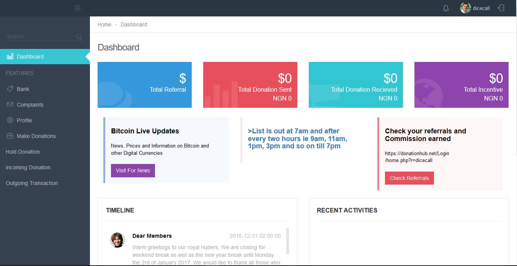Screen dimensions: 517x266
Task: Click the Bank icon in the sidebar
Action: tap(10, 89)
